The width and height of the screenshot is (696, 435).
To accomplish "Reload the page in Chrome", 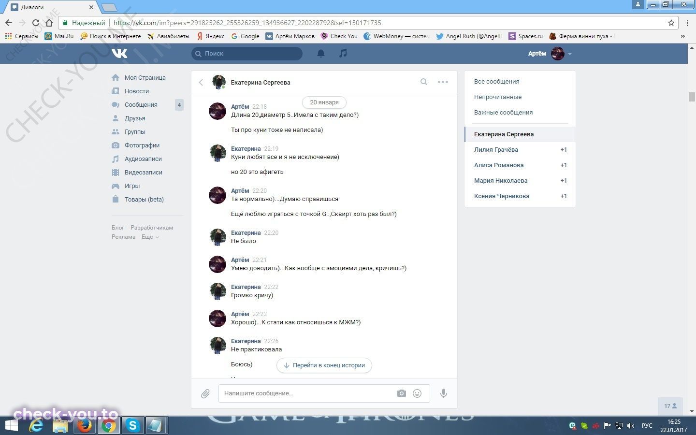I will 35,23.
